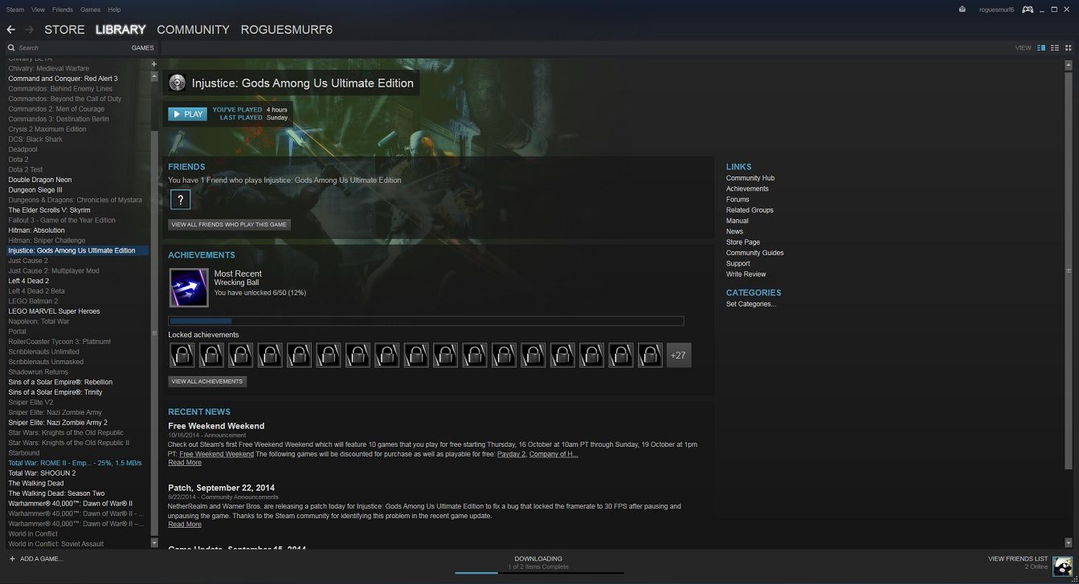1079x584 pixels.
Task: Open the inbox envelope icon
Action: (963, 10)
